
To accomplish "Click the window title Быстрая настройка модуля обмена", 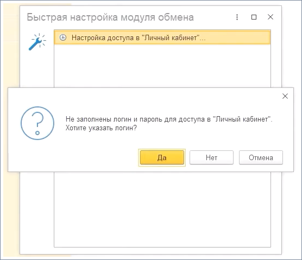I will click(110, 17).
